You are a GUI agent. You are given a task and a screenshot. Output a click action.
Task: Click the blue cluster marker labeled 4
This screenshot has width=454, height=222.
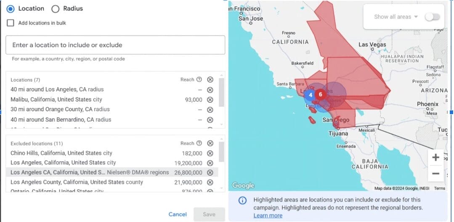point(311,95)
